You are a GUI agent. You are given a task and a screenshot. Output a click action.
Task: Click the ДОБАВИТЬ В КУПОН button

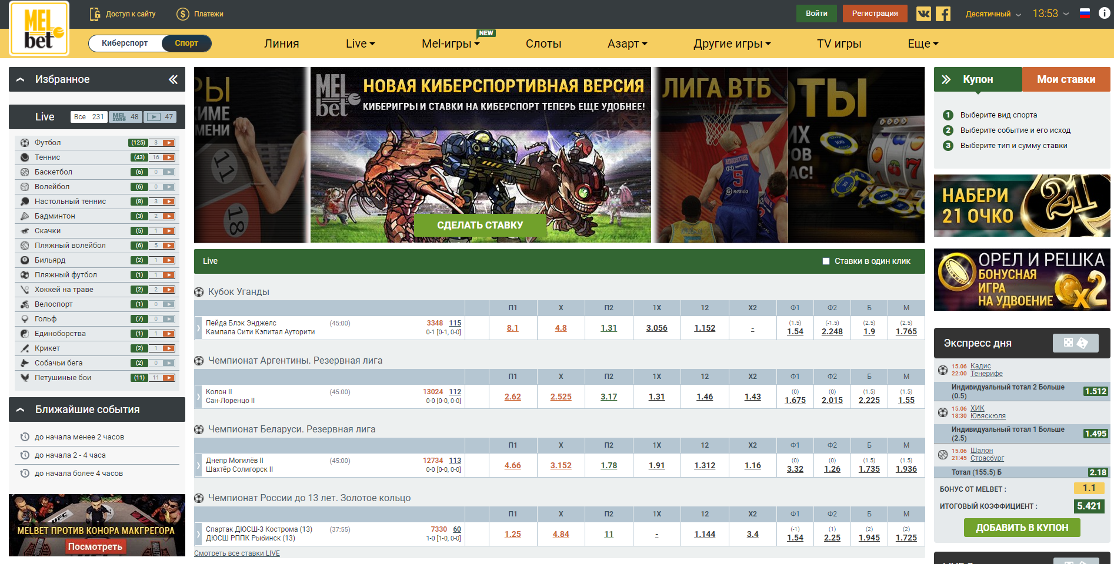pyautogui.click(x=1022, y=528)
